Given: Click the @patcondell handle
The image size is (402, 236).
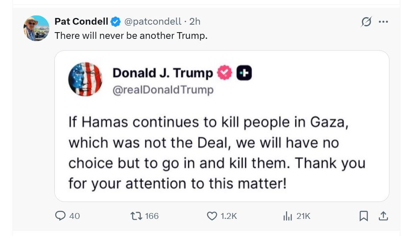Looking at the screenshot, I should pyautogui.click(x=153, y=22).
